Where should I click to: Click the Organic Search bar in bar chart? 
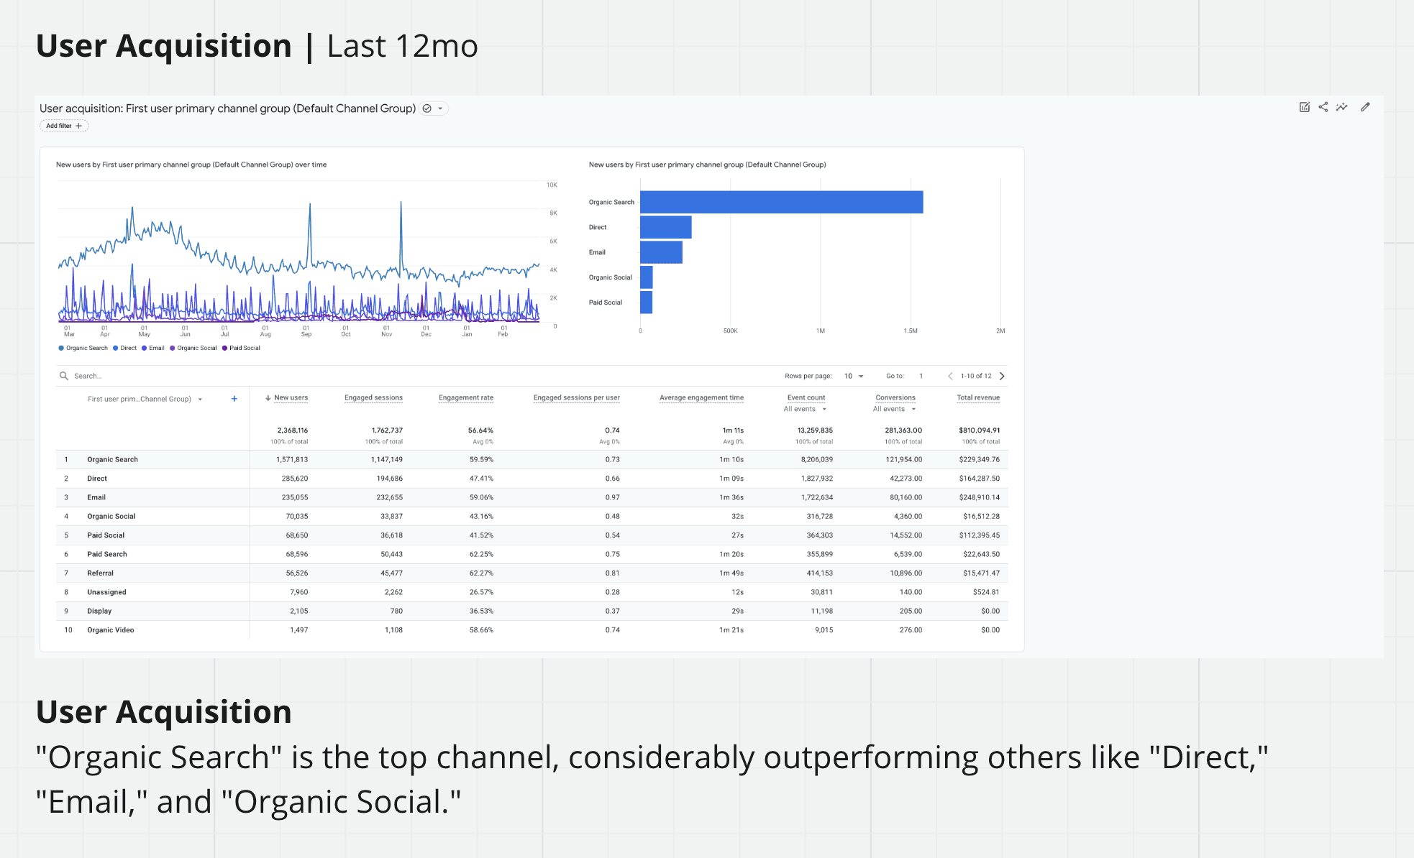(x=780, y=202)
